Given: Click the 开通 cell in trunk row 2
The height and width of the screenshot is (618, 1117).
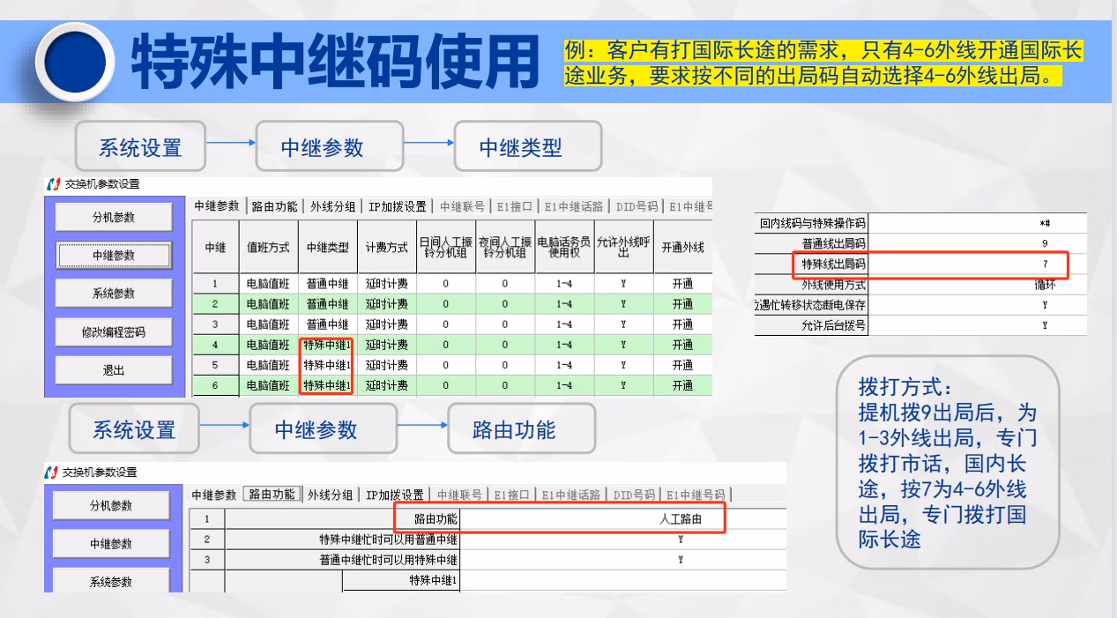Looking at the screenshot, I should (x=682, y=304).
